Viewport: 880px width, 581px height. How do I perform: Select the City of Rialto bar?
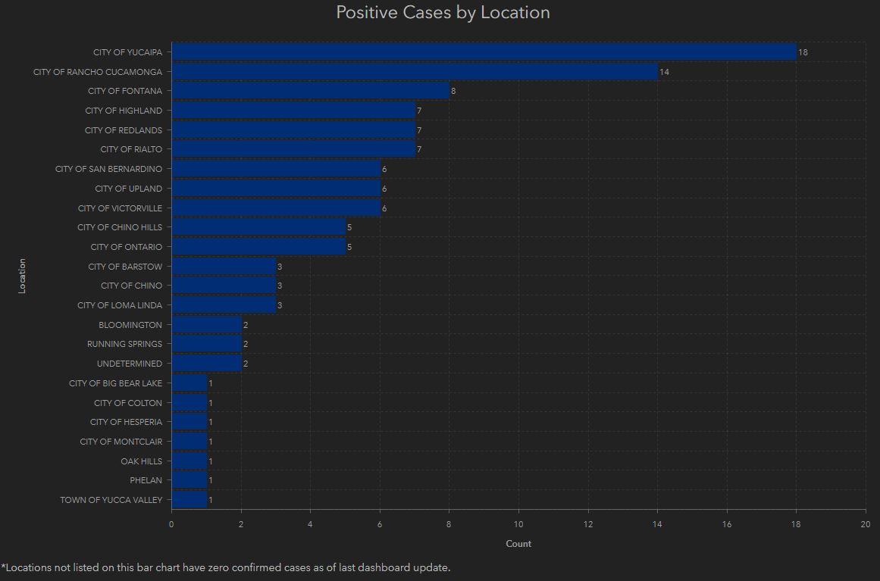[x=293, y=149]
